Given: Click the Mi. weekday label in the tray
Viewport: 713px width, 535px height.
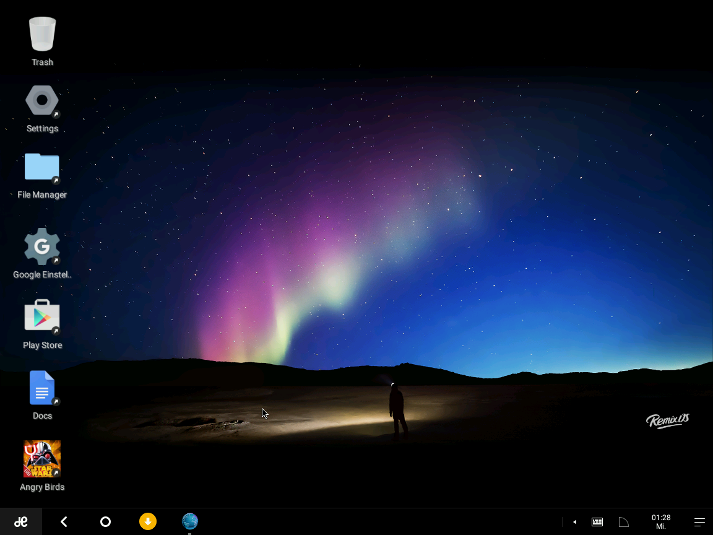Looking at the screenshot, I should [x=660, y=526].
